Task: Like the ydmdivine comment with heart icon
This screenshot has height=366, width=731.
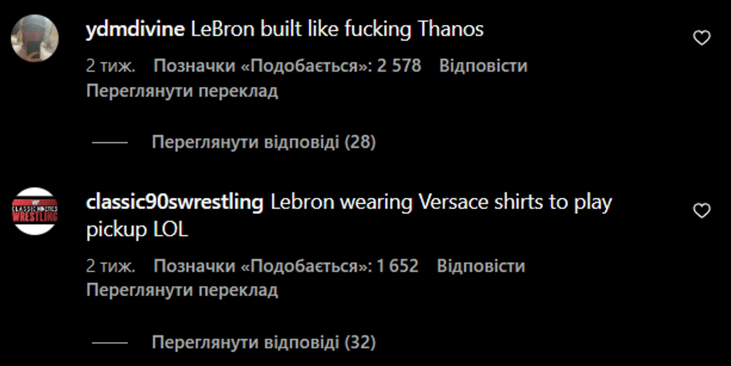Action: (x=702, y=38)
